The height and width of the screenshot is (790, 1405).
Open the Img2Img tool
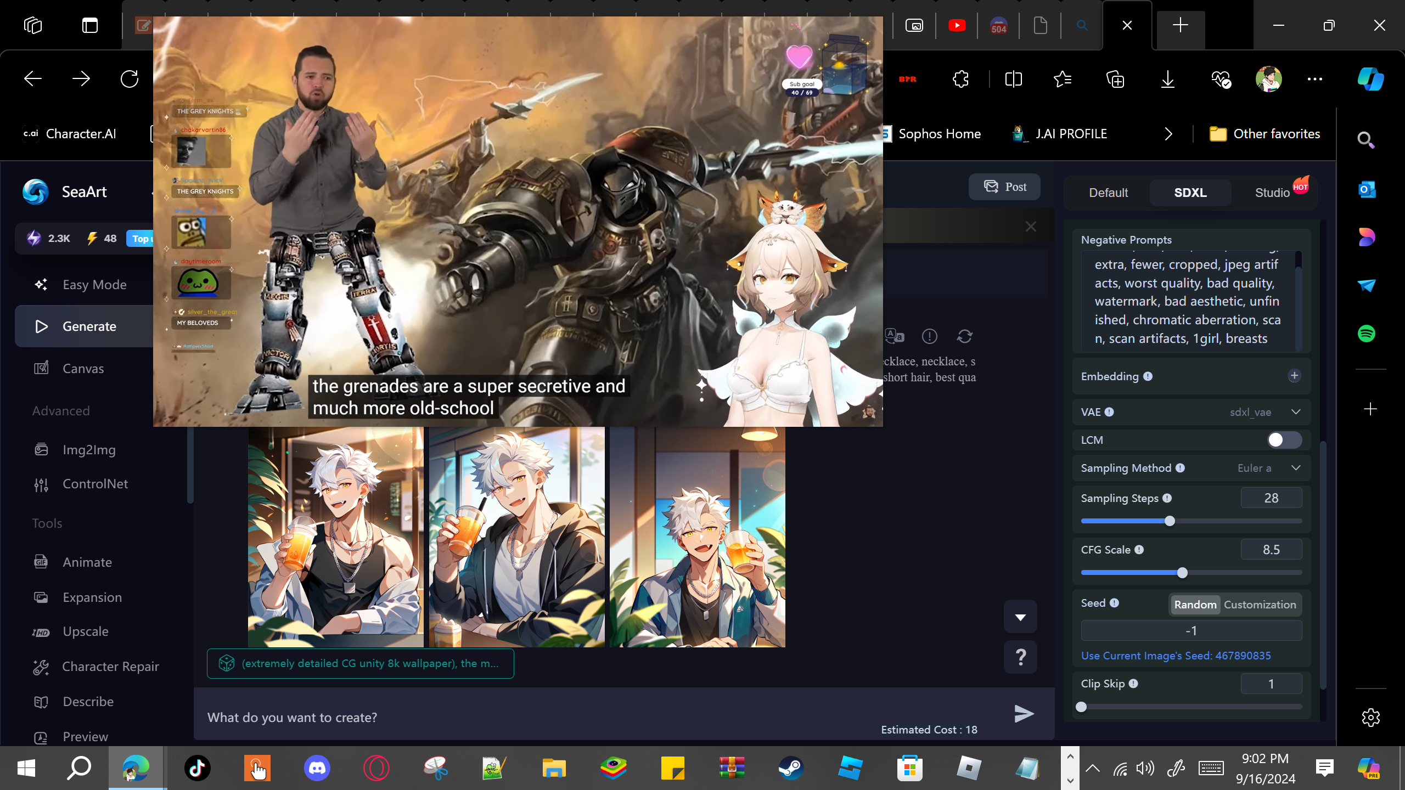[89, 450]
